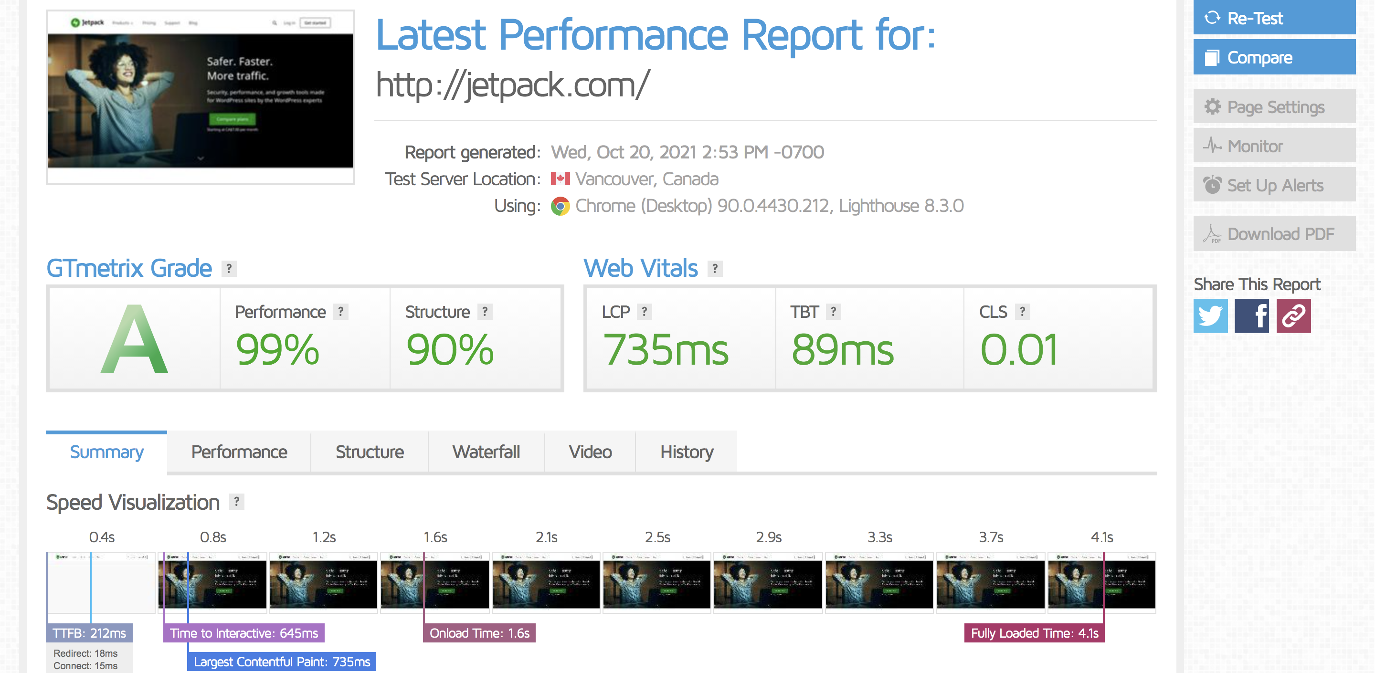Select the Monitor icon in the sidebar
The width and height of the screenshot is (1375, 673).
(1212, 145)
